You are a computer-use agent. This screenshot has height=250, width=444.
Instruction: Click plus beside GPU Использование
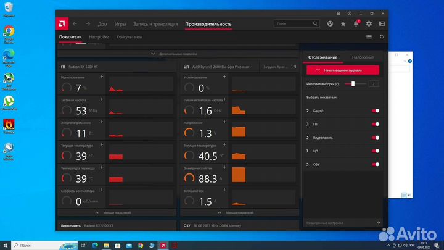click(x=102, y=77)
